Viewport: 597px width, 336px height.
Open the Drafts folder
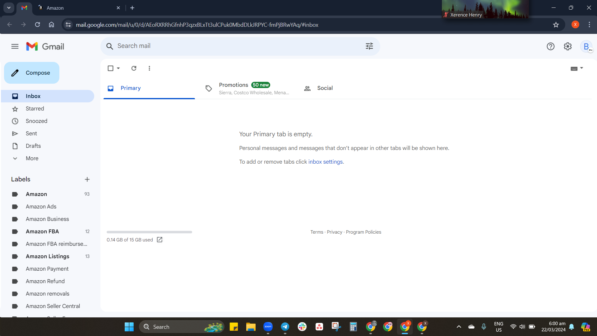click(x=47, y=146)
